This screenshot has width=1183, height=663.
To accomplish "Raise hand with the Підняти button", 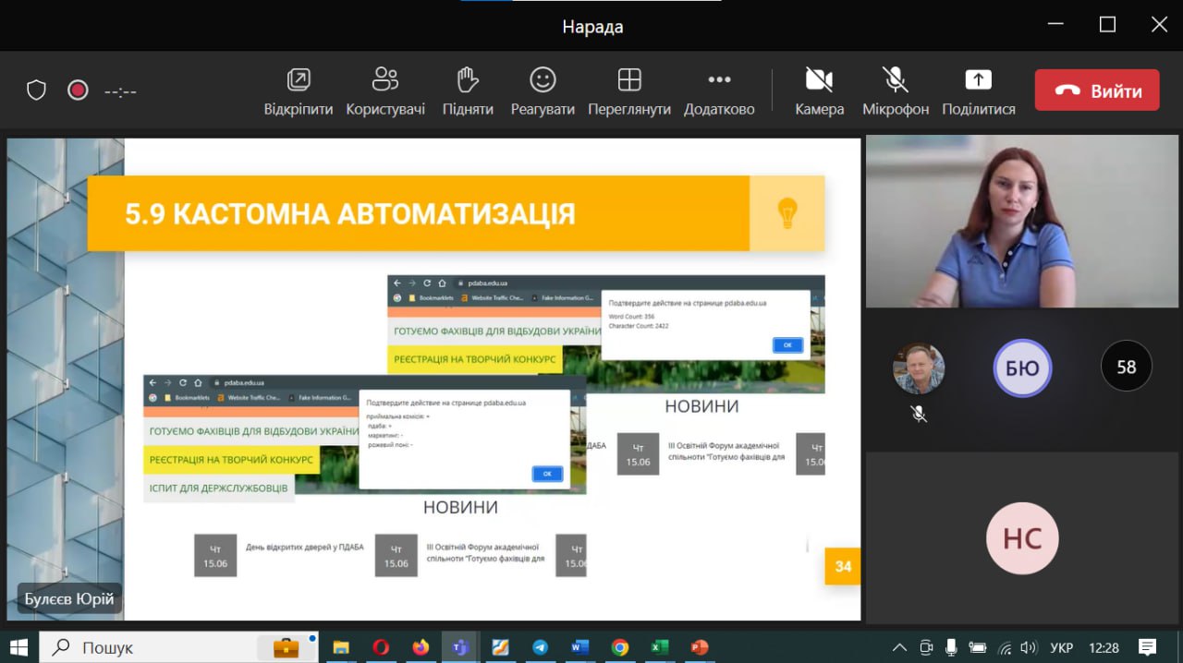I will pos(468,91).
